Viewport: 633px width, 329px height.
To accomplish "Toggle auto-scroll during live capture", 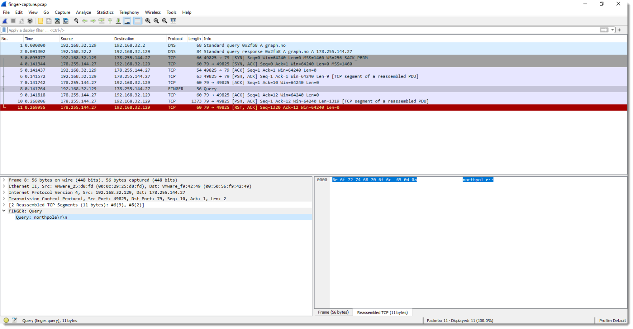I will point(127,21).
